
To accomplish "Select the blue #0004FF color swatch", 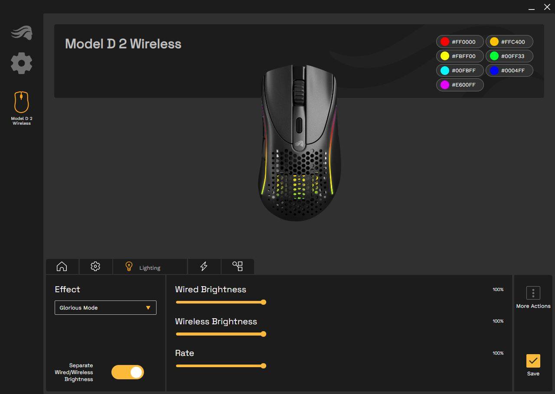I will click(x=509, y=71).
